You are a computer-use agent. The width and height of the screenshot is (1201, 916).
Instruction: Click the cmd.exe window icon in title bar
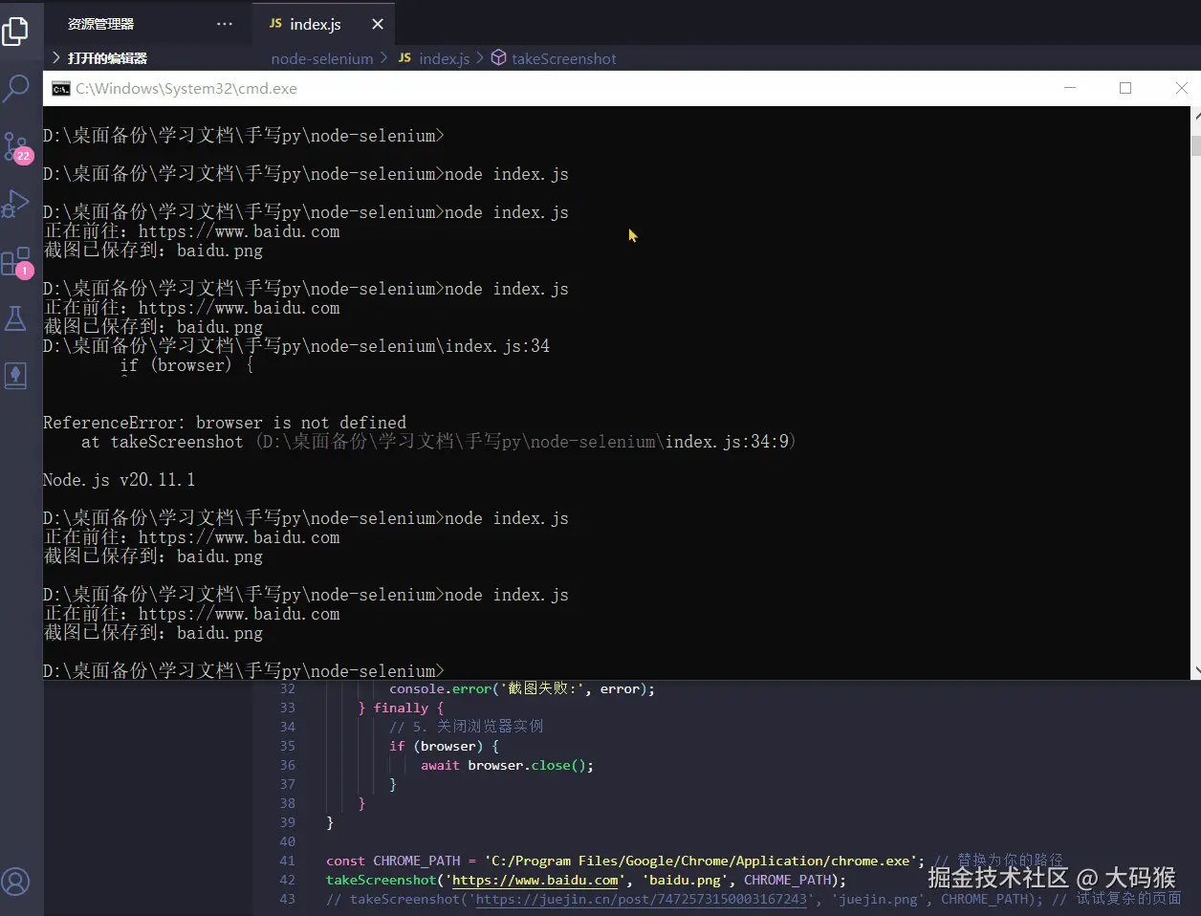coord(61,89)
